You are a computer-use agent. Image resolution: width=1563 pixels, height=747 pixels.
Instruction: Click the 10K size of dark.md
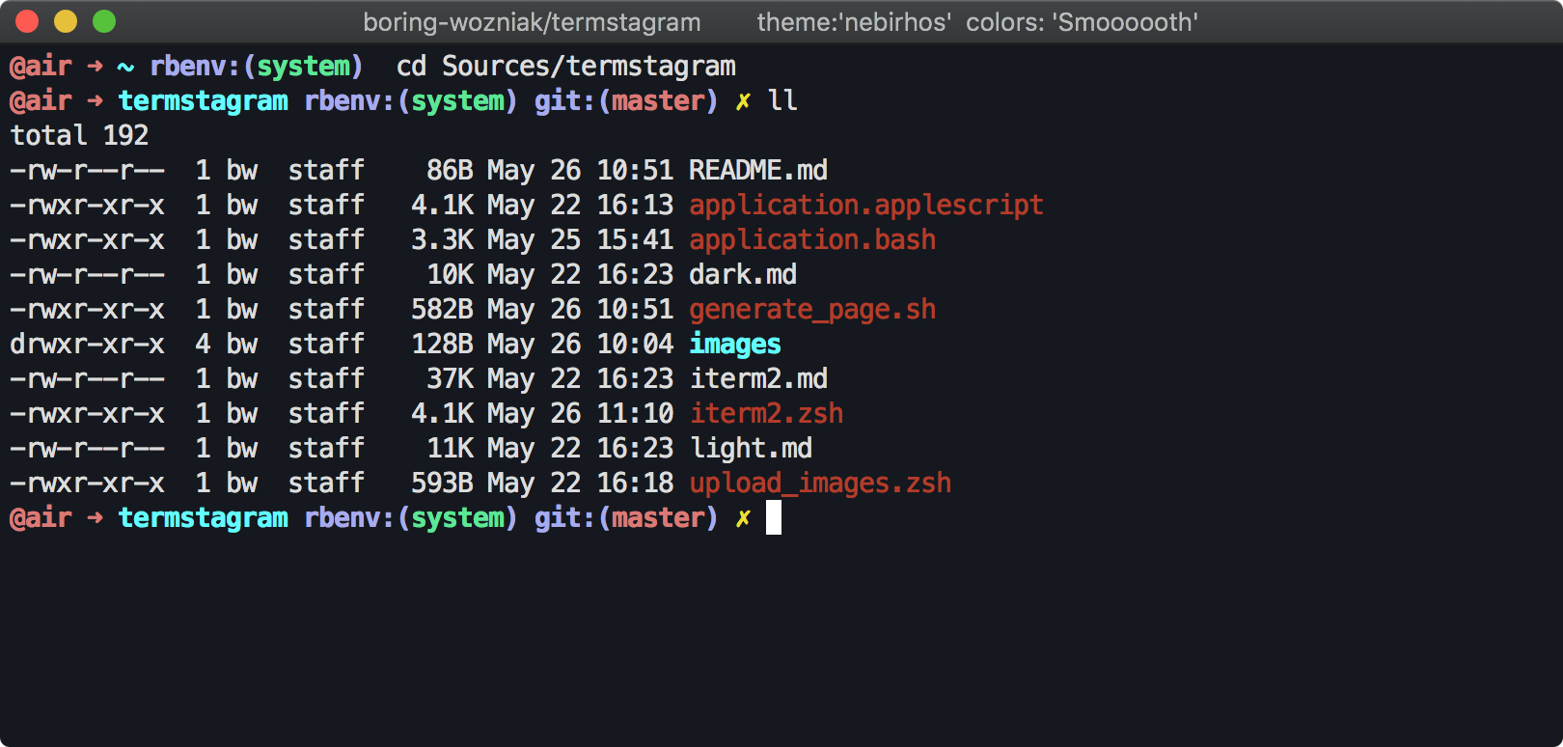[450, 275]
